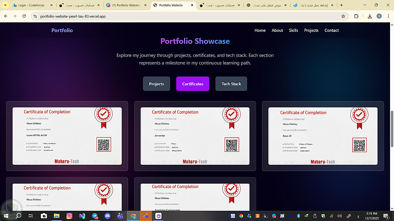This screenshot has height=221, width=394.
Task: Select the Certificates showcase tab button
Action: (193, 84)
